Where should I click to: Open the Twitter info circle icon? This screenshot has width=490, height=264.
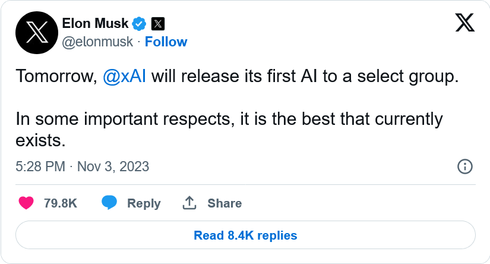[x=465, y=166]
